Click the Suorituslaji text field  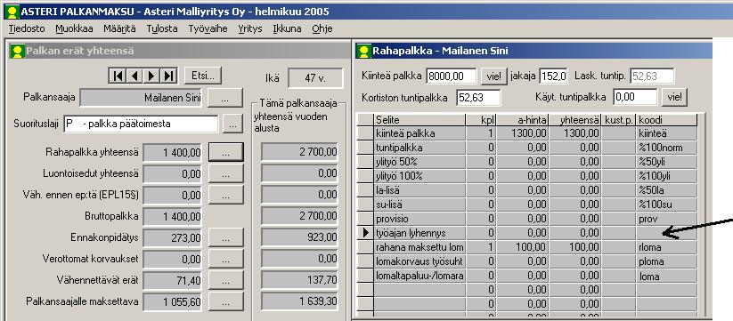click(x=141, y=124)
